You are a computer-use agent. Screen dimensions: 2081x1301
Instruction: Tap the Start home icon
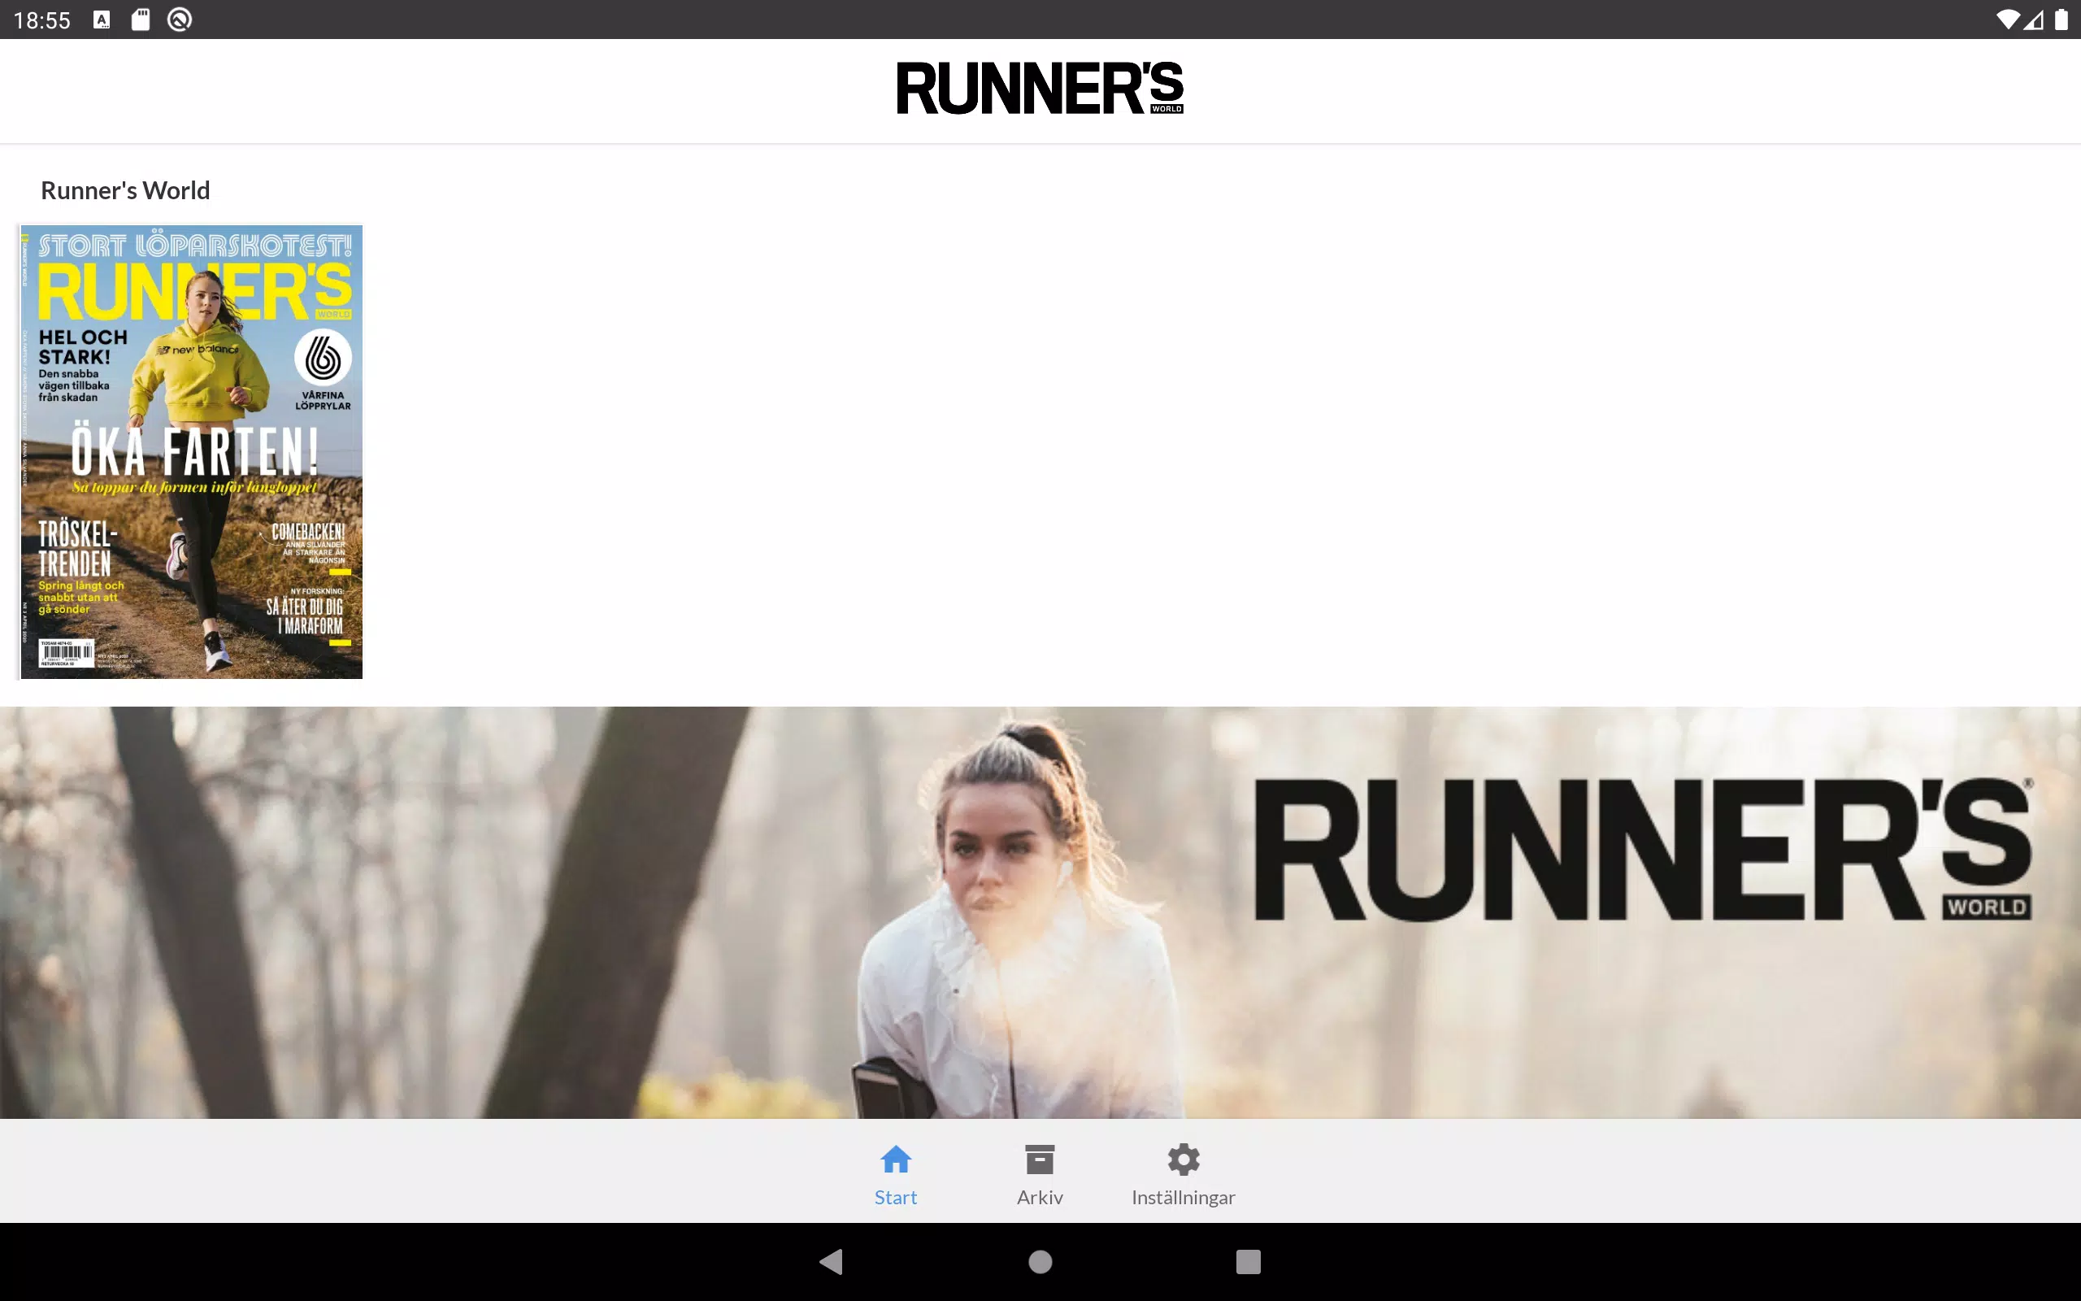895,1159
